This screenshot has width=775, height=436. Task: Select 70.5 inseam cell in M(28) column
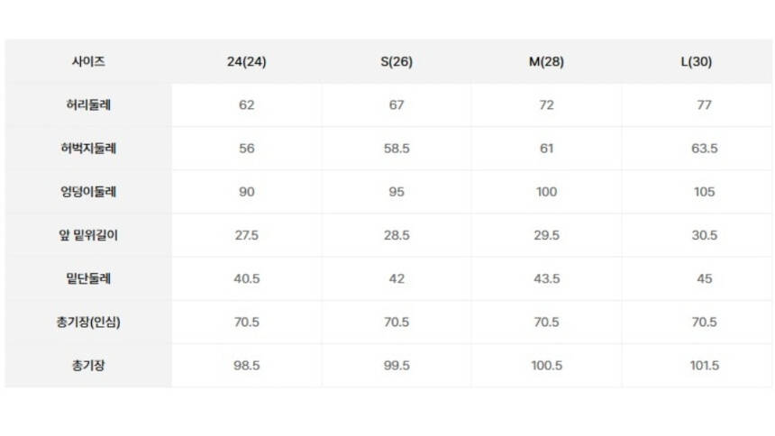pyautogui.click(x=546, y=322)
